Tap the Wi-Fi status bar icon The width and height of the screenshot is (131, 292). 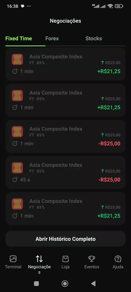(x=110, y=6)
